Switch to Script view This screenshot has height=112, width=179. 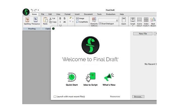point(133,21)
